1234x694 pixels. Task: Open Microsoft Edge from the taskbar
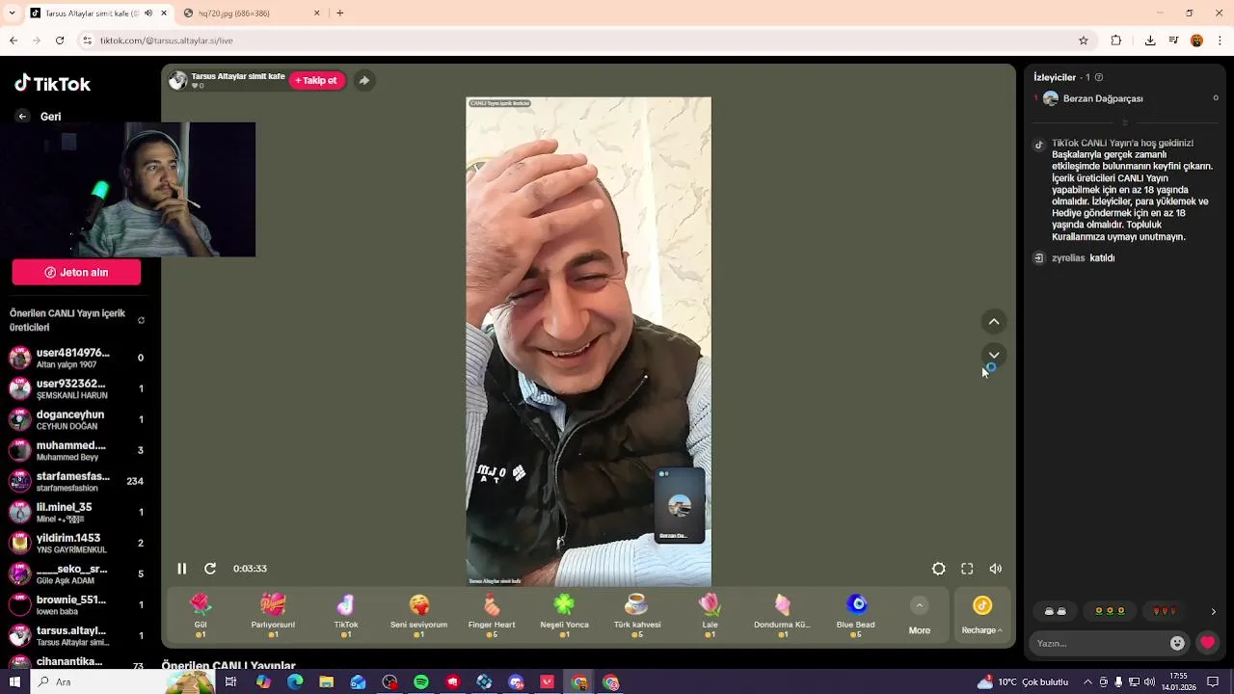[x=295, y=681]
